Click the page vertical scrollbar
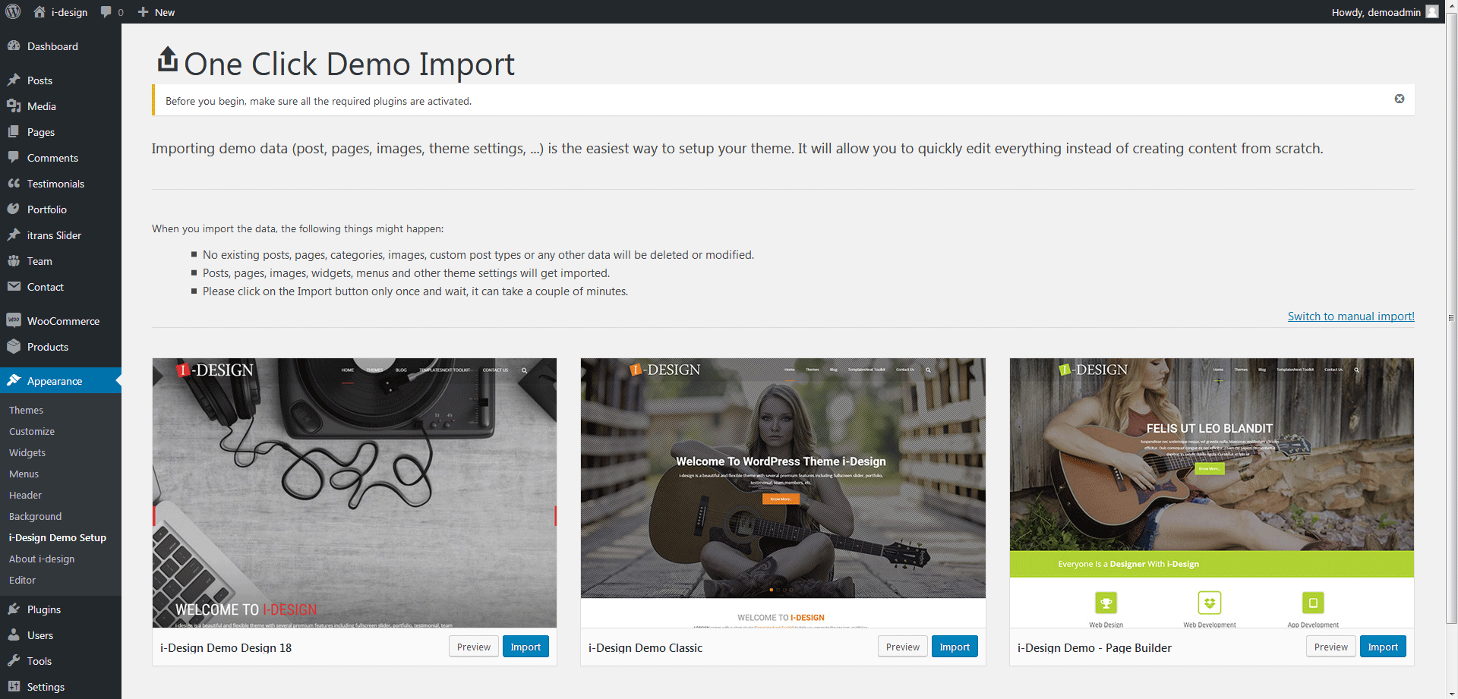1458x699 pixels. coord(1451,319)
